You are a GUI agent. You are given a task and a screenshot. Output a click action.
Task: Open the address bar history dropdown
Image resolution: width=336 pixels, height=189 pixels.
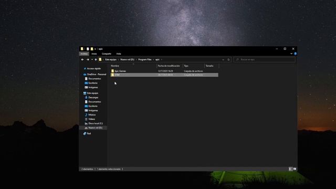223,59
